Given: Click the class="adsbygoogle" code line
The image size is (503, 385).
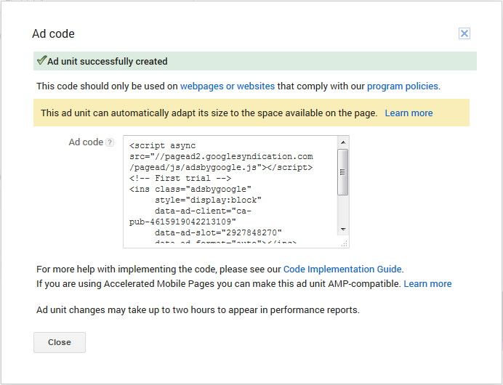Looking at the screenshot, I should 190,189.
